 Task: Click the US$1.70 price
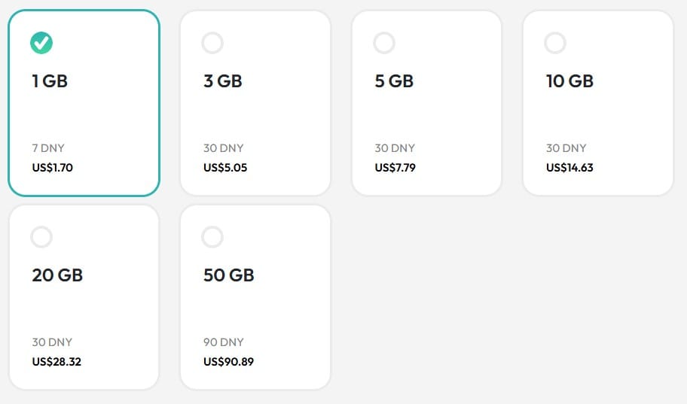click(x=53, y=168)
